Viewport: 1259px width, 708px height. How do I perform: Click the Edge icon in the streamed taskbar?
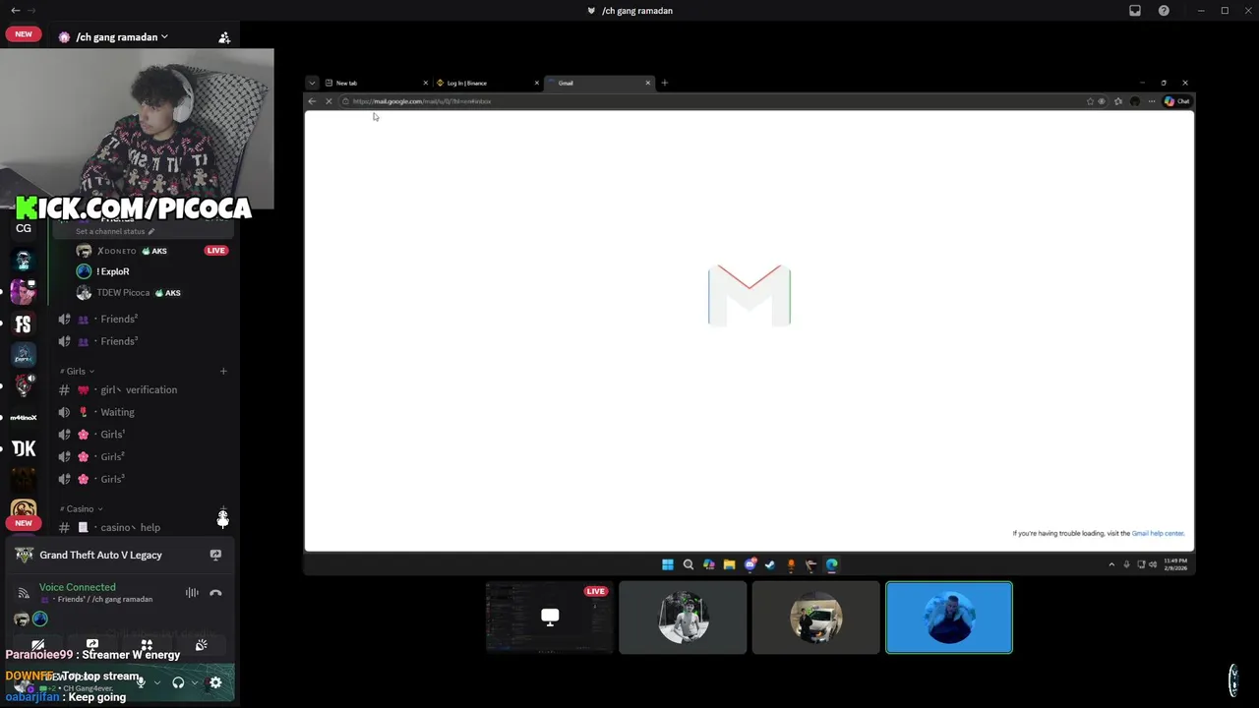[x=831, y=564]
